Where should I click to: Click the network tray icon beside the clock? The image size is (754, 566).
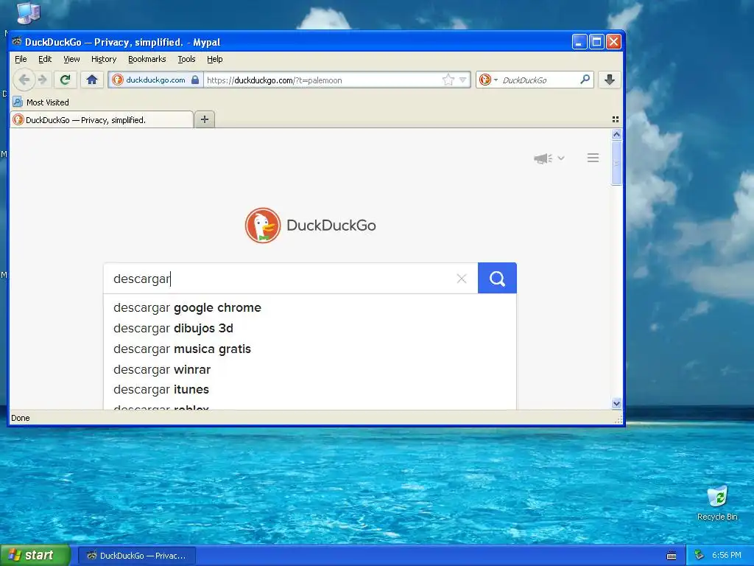point(700,555)
